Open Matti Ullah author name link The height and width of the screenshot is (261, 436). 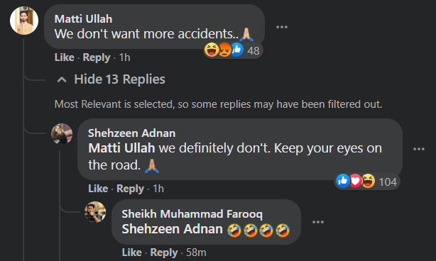[x=83, y=19]
